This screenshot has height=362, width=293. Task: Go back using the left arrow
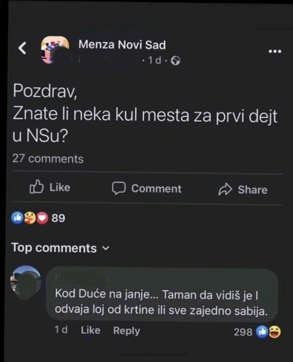22,48
